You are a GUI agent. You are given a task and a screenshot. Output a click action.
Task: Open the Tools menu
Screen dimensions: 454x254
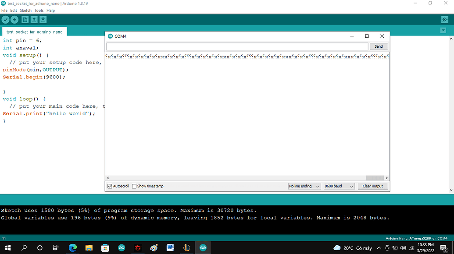coord(39,11)
